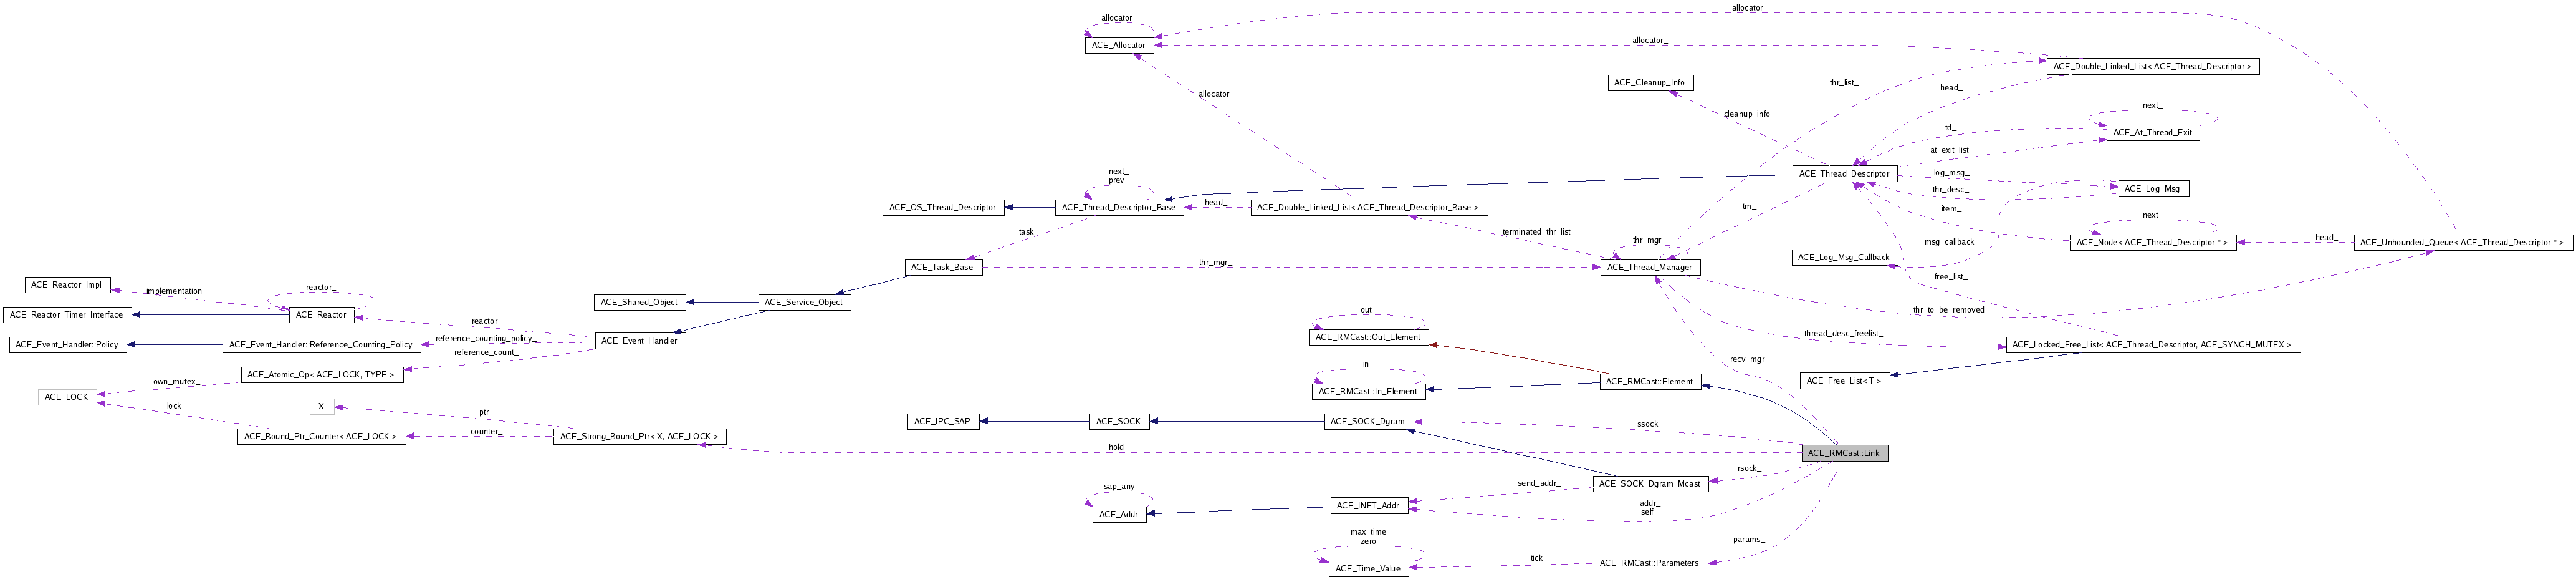Select the ACE_INET_Addr node

pos(1369,506)
